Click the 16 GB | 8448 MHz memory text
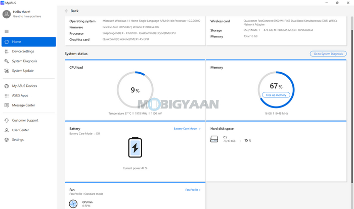Viewport: 354px width, 209px height. (x=276, y=114)
